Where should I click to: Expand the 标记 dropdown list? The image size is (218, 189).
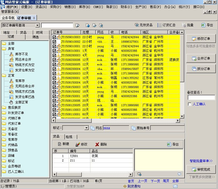point(86,128)
